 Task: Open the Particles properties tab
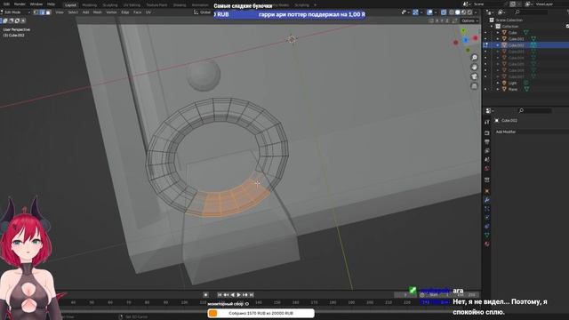pyautogui.click(x=487, y=209)
